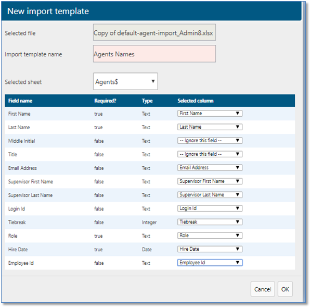
Task: Click the Date type in Hire Date row
Action: [x=147, y=250]
